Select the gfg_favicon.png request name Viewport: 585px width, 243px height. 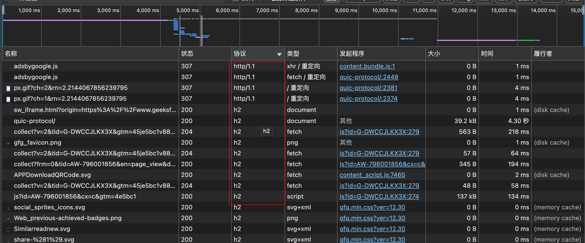pyautogui.click(x=38, y=143)
